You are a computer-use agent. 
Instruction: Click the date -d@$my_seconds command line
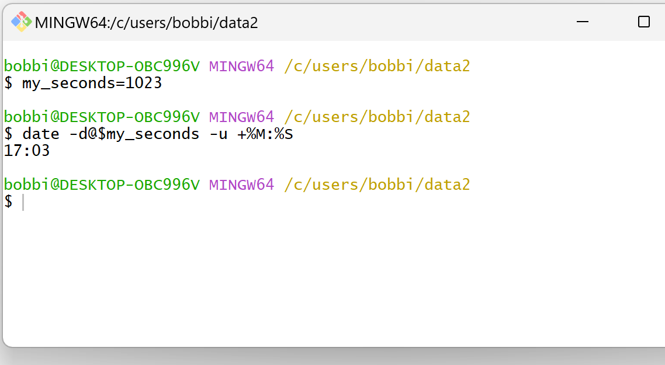(x=148, y=134)
